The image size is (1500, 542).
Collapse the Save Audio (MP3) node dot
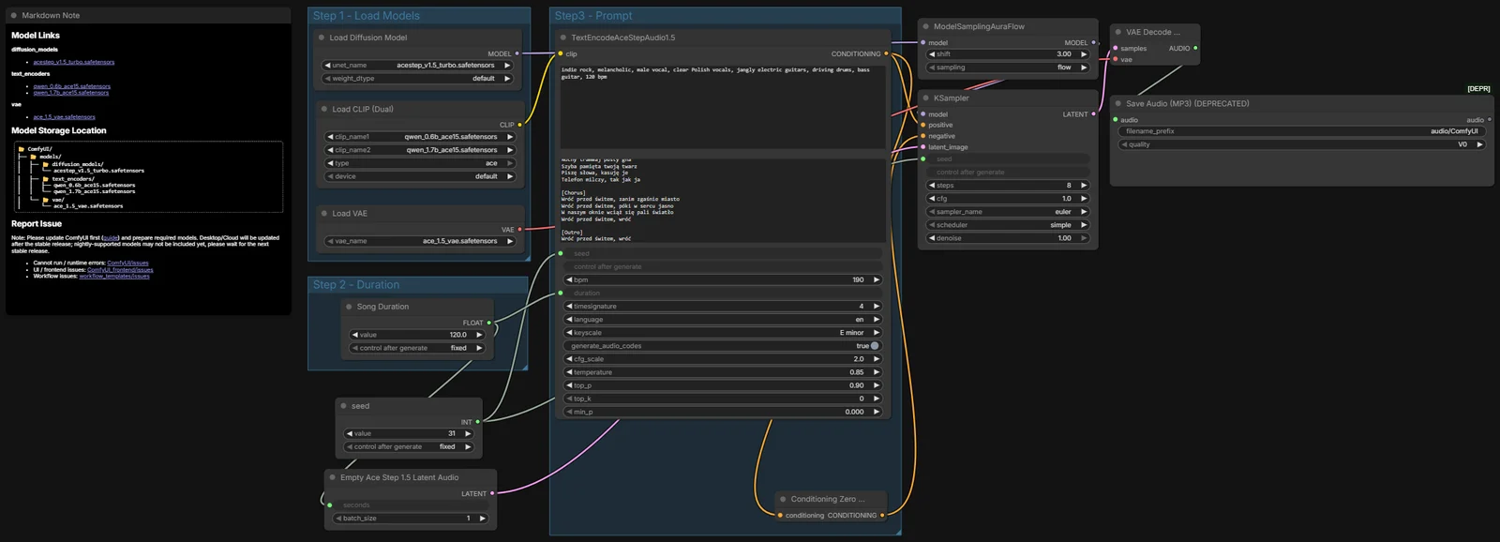point(1117,103)
